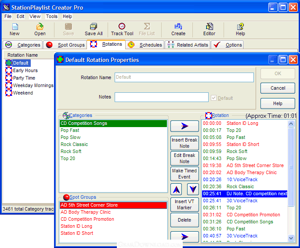Open the View menu
300x248 pixels.
pos(35,16)
